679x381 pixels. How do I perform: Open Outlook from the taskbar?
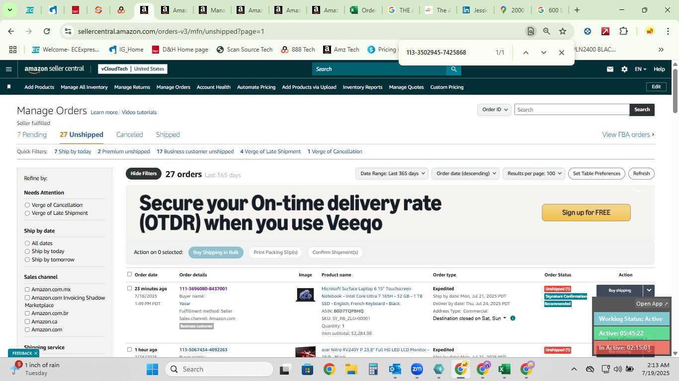(x=395, y=369)
